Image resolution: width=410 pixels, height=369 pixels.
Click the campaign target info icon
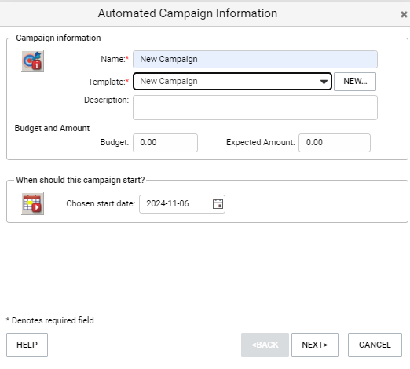click(33, 61)
